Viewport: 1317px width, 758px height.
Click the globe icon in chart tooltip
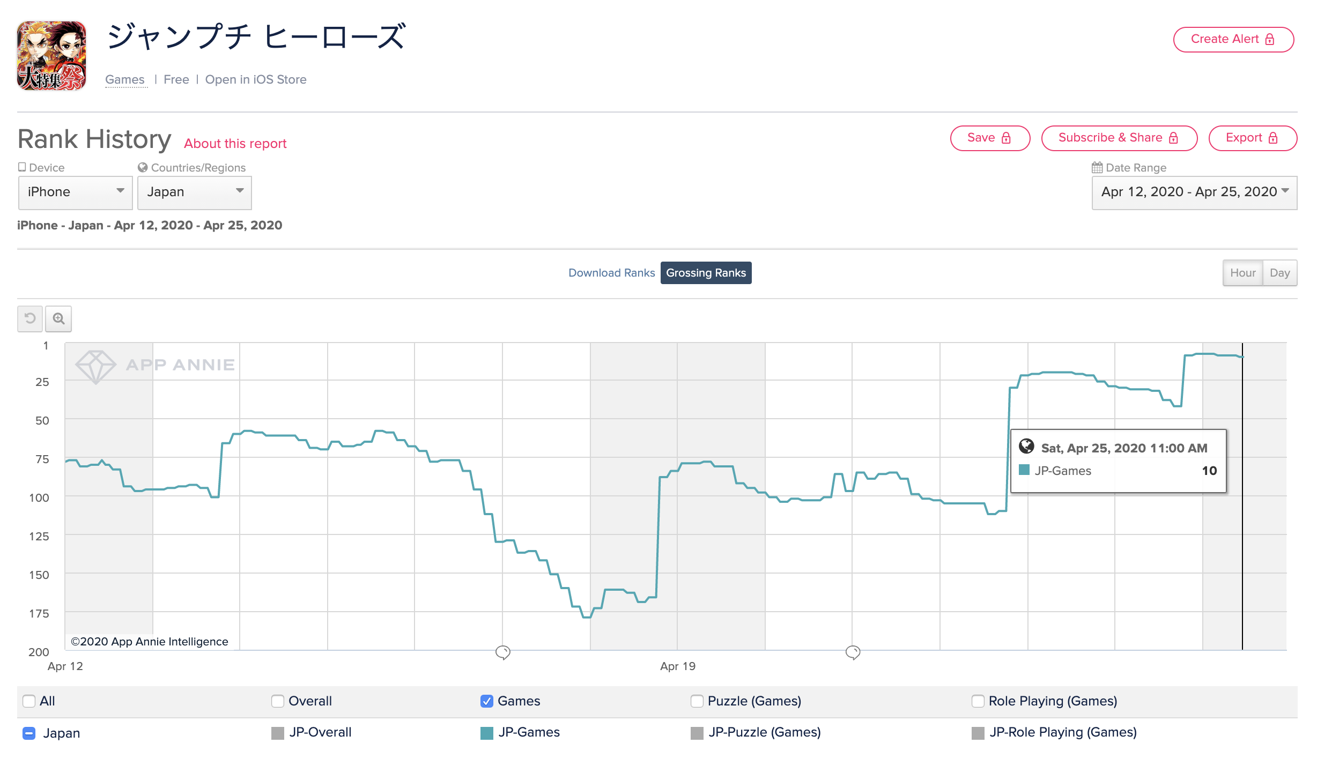click(1026, 446)
